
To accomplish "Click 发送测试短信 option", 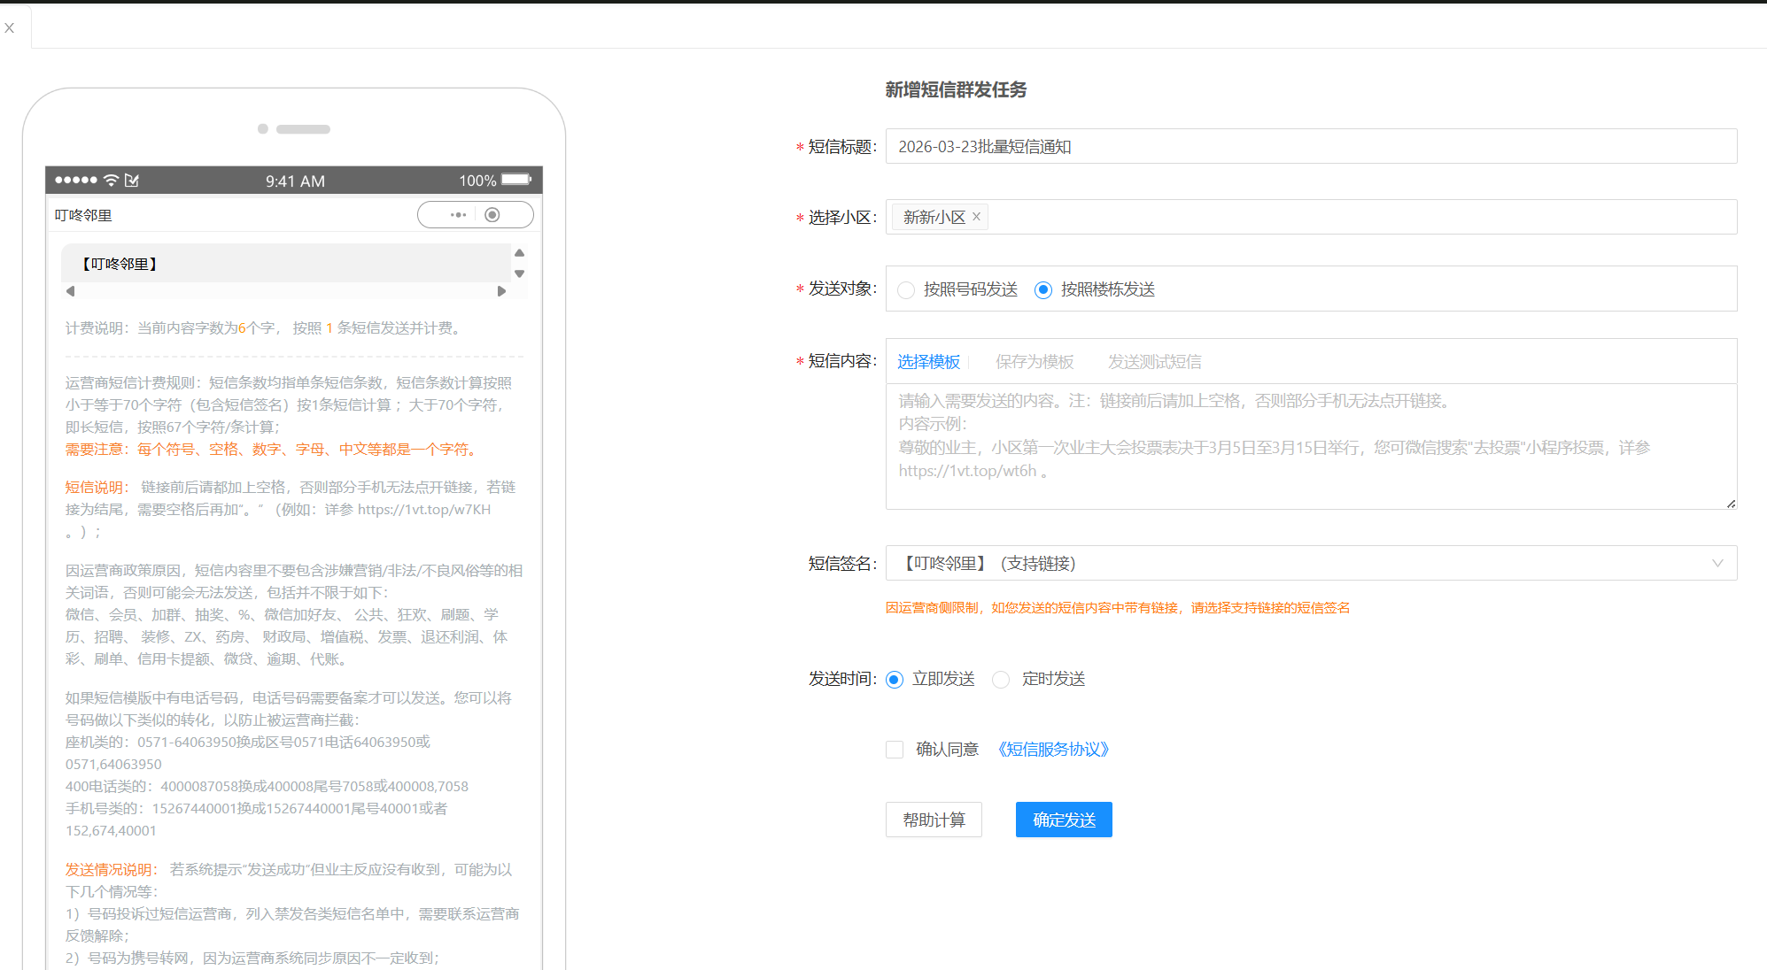I will point(1154,362).
